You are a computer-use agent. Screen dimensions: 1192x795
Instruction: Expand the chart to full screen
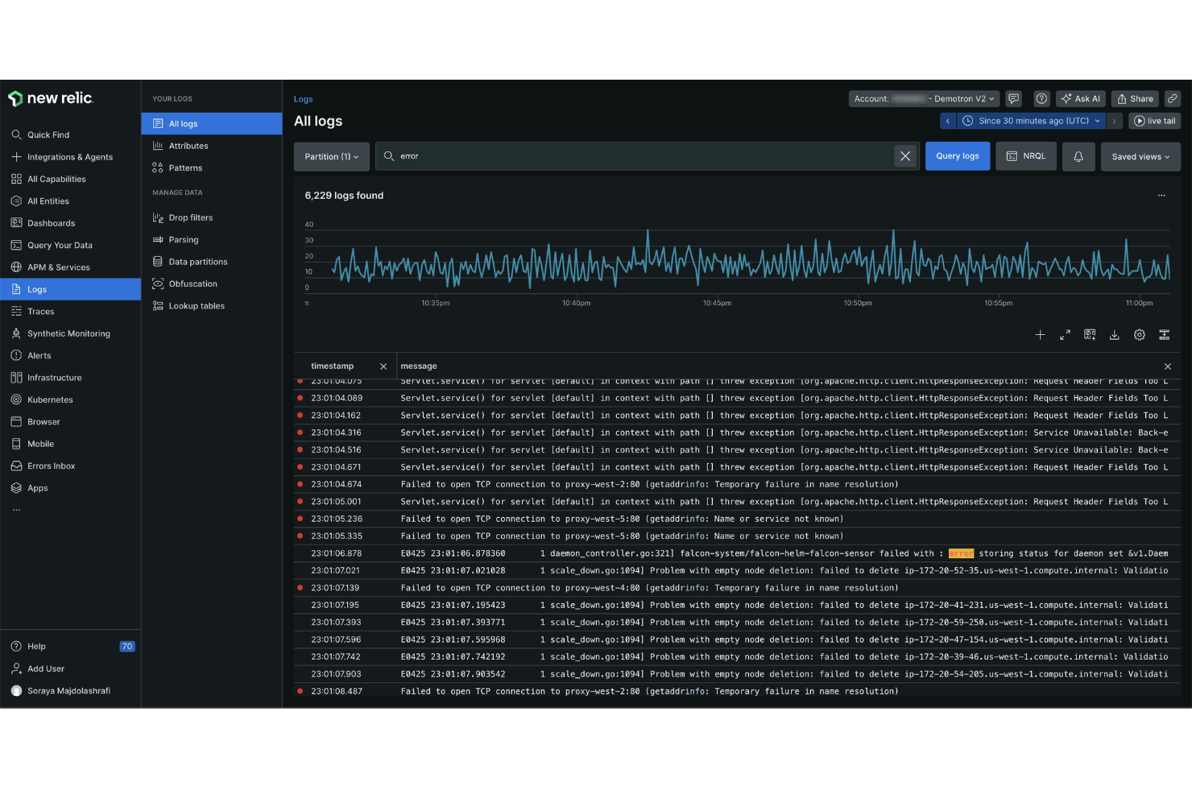click(1065, 334)
